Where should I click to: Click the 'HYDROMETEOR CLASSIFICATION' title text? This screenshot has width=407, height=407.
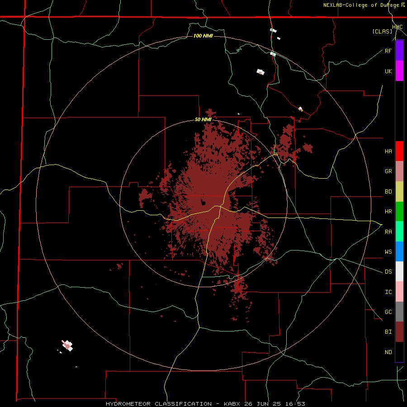point(159,404)
